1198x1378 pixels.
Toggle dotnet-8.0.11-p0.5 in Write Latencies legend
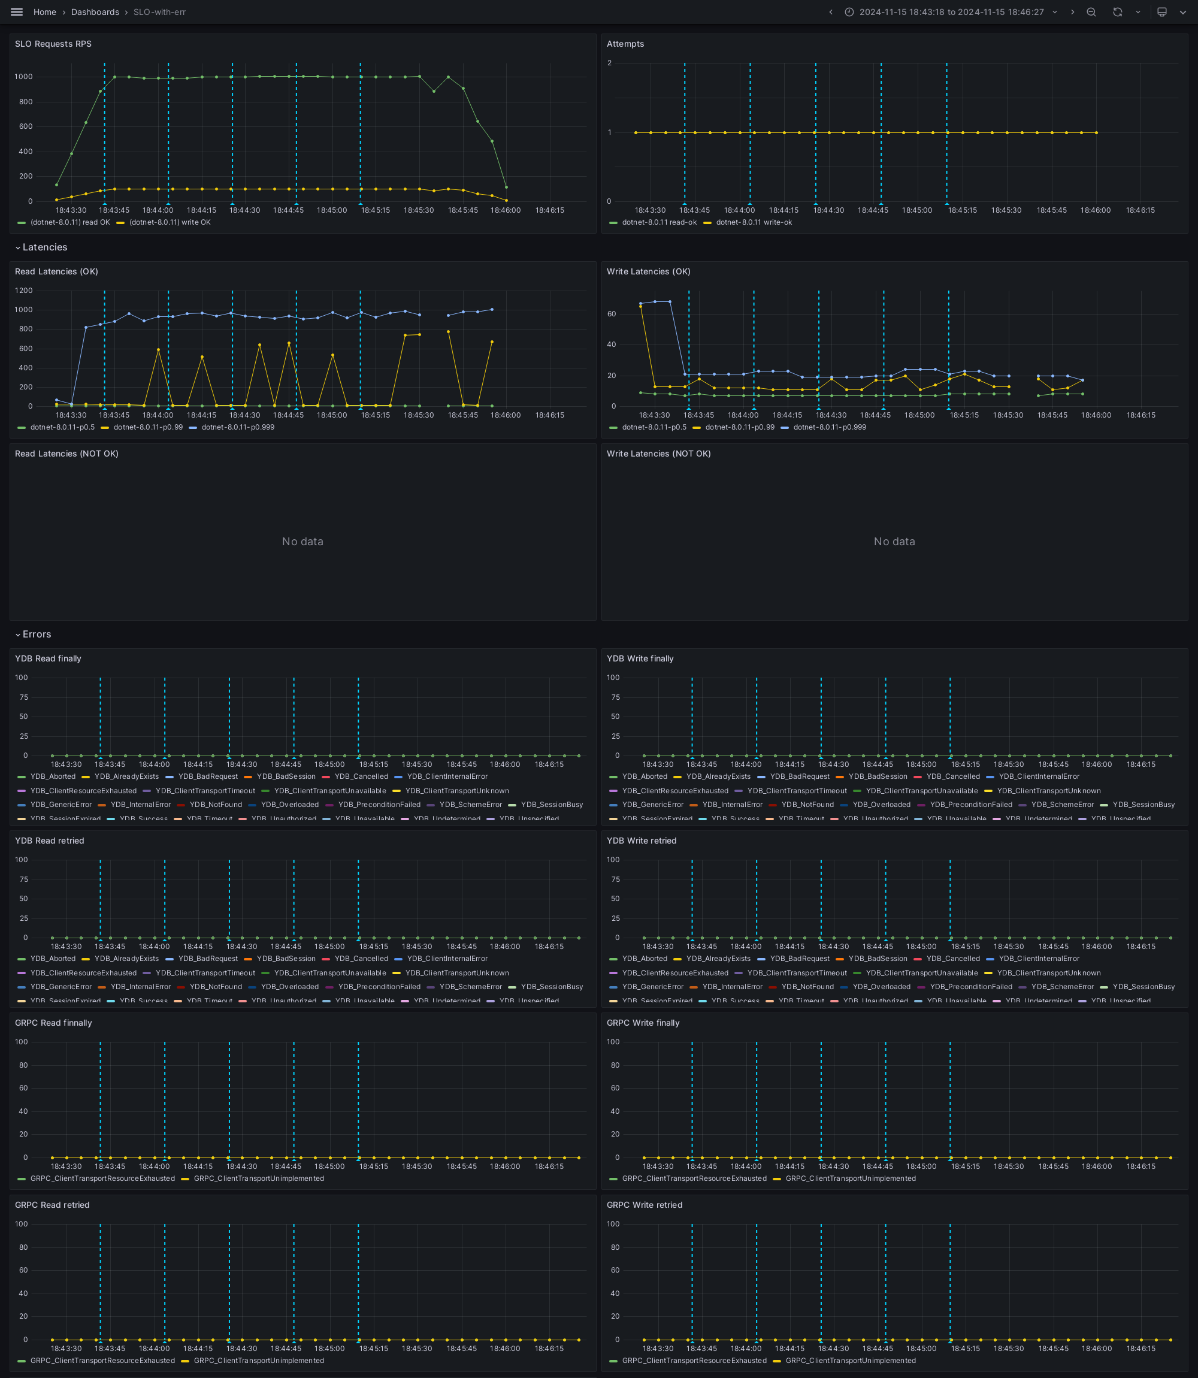[x=655, y=427]
